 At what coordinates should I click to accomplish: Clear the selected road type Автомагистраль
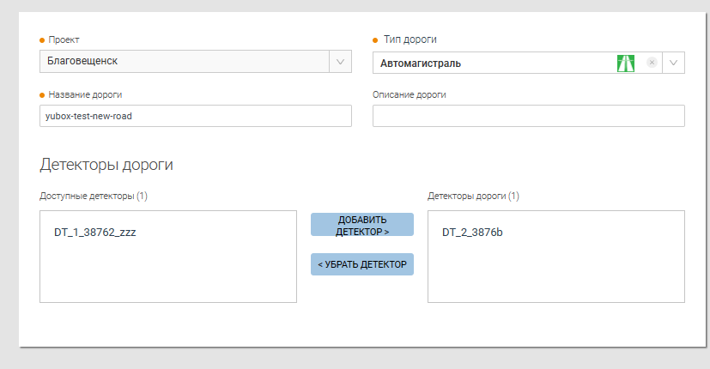click(652, 63)
